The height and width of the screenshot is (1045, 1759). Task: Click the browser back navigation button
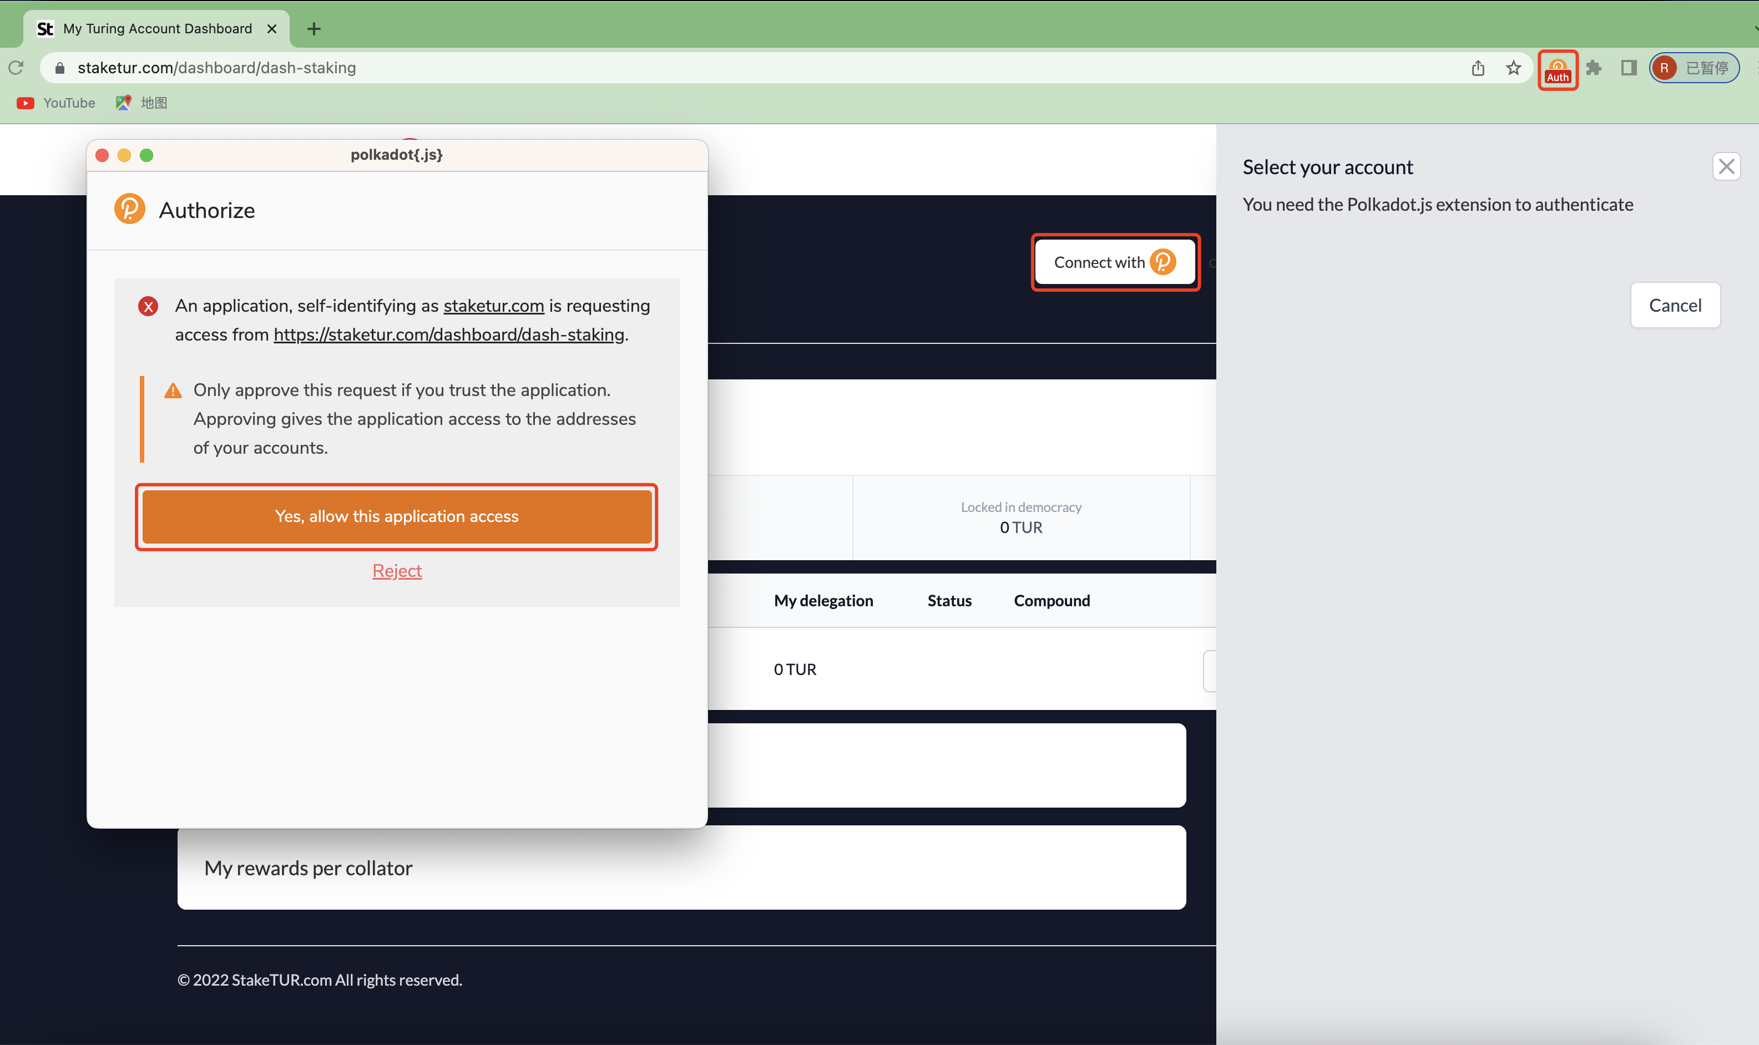pyautogui.click(x=15, y=67)
